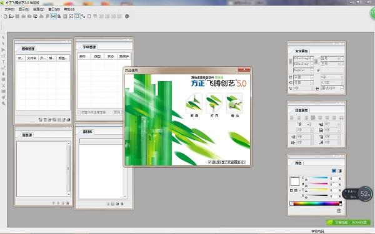
Task: Open the 文件 (File) menu
Action: 9,9
